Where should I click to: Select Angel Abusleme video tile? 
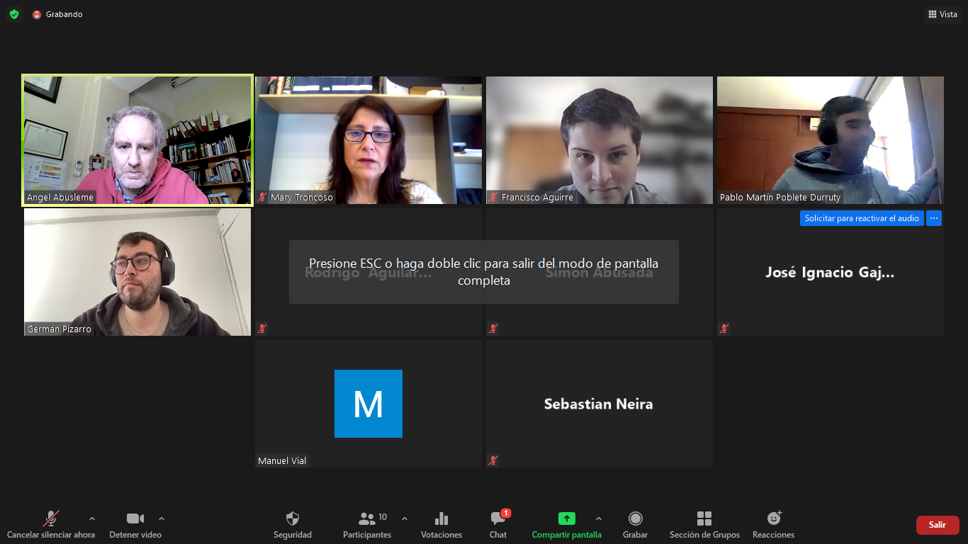click(x=137, y=140)
